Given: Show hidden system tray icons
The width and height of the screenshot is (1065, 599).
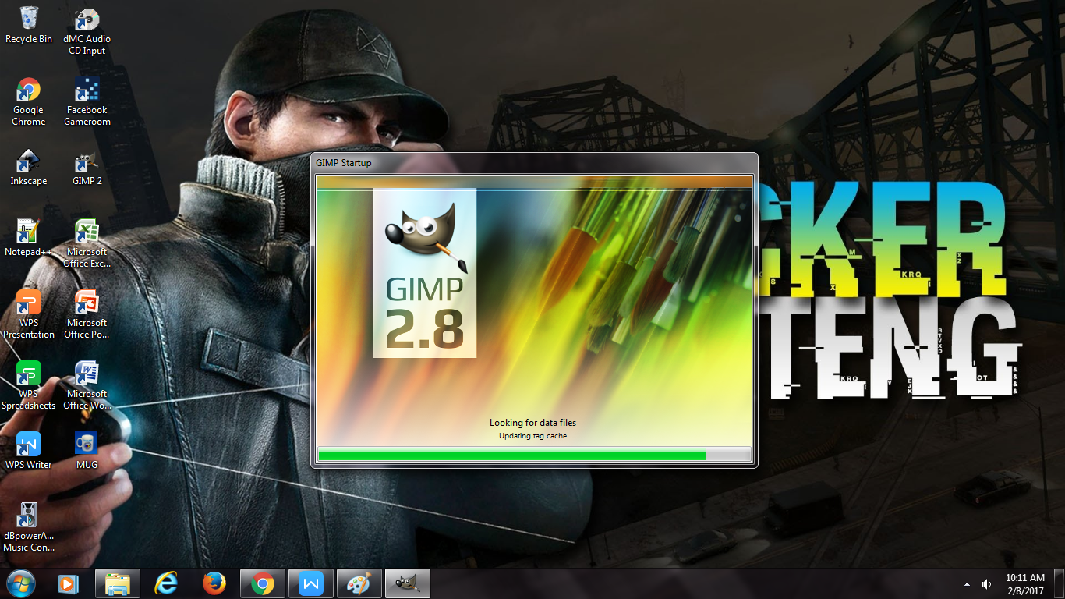Looking at the screenshot, I should [968, 584].
